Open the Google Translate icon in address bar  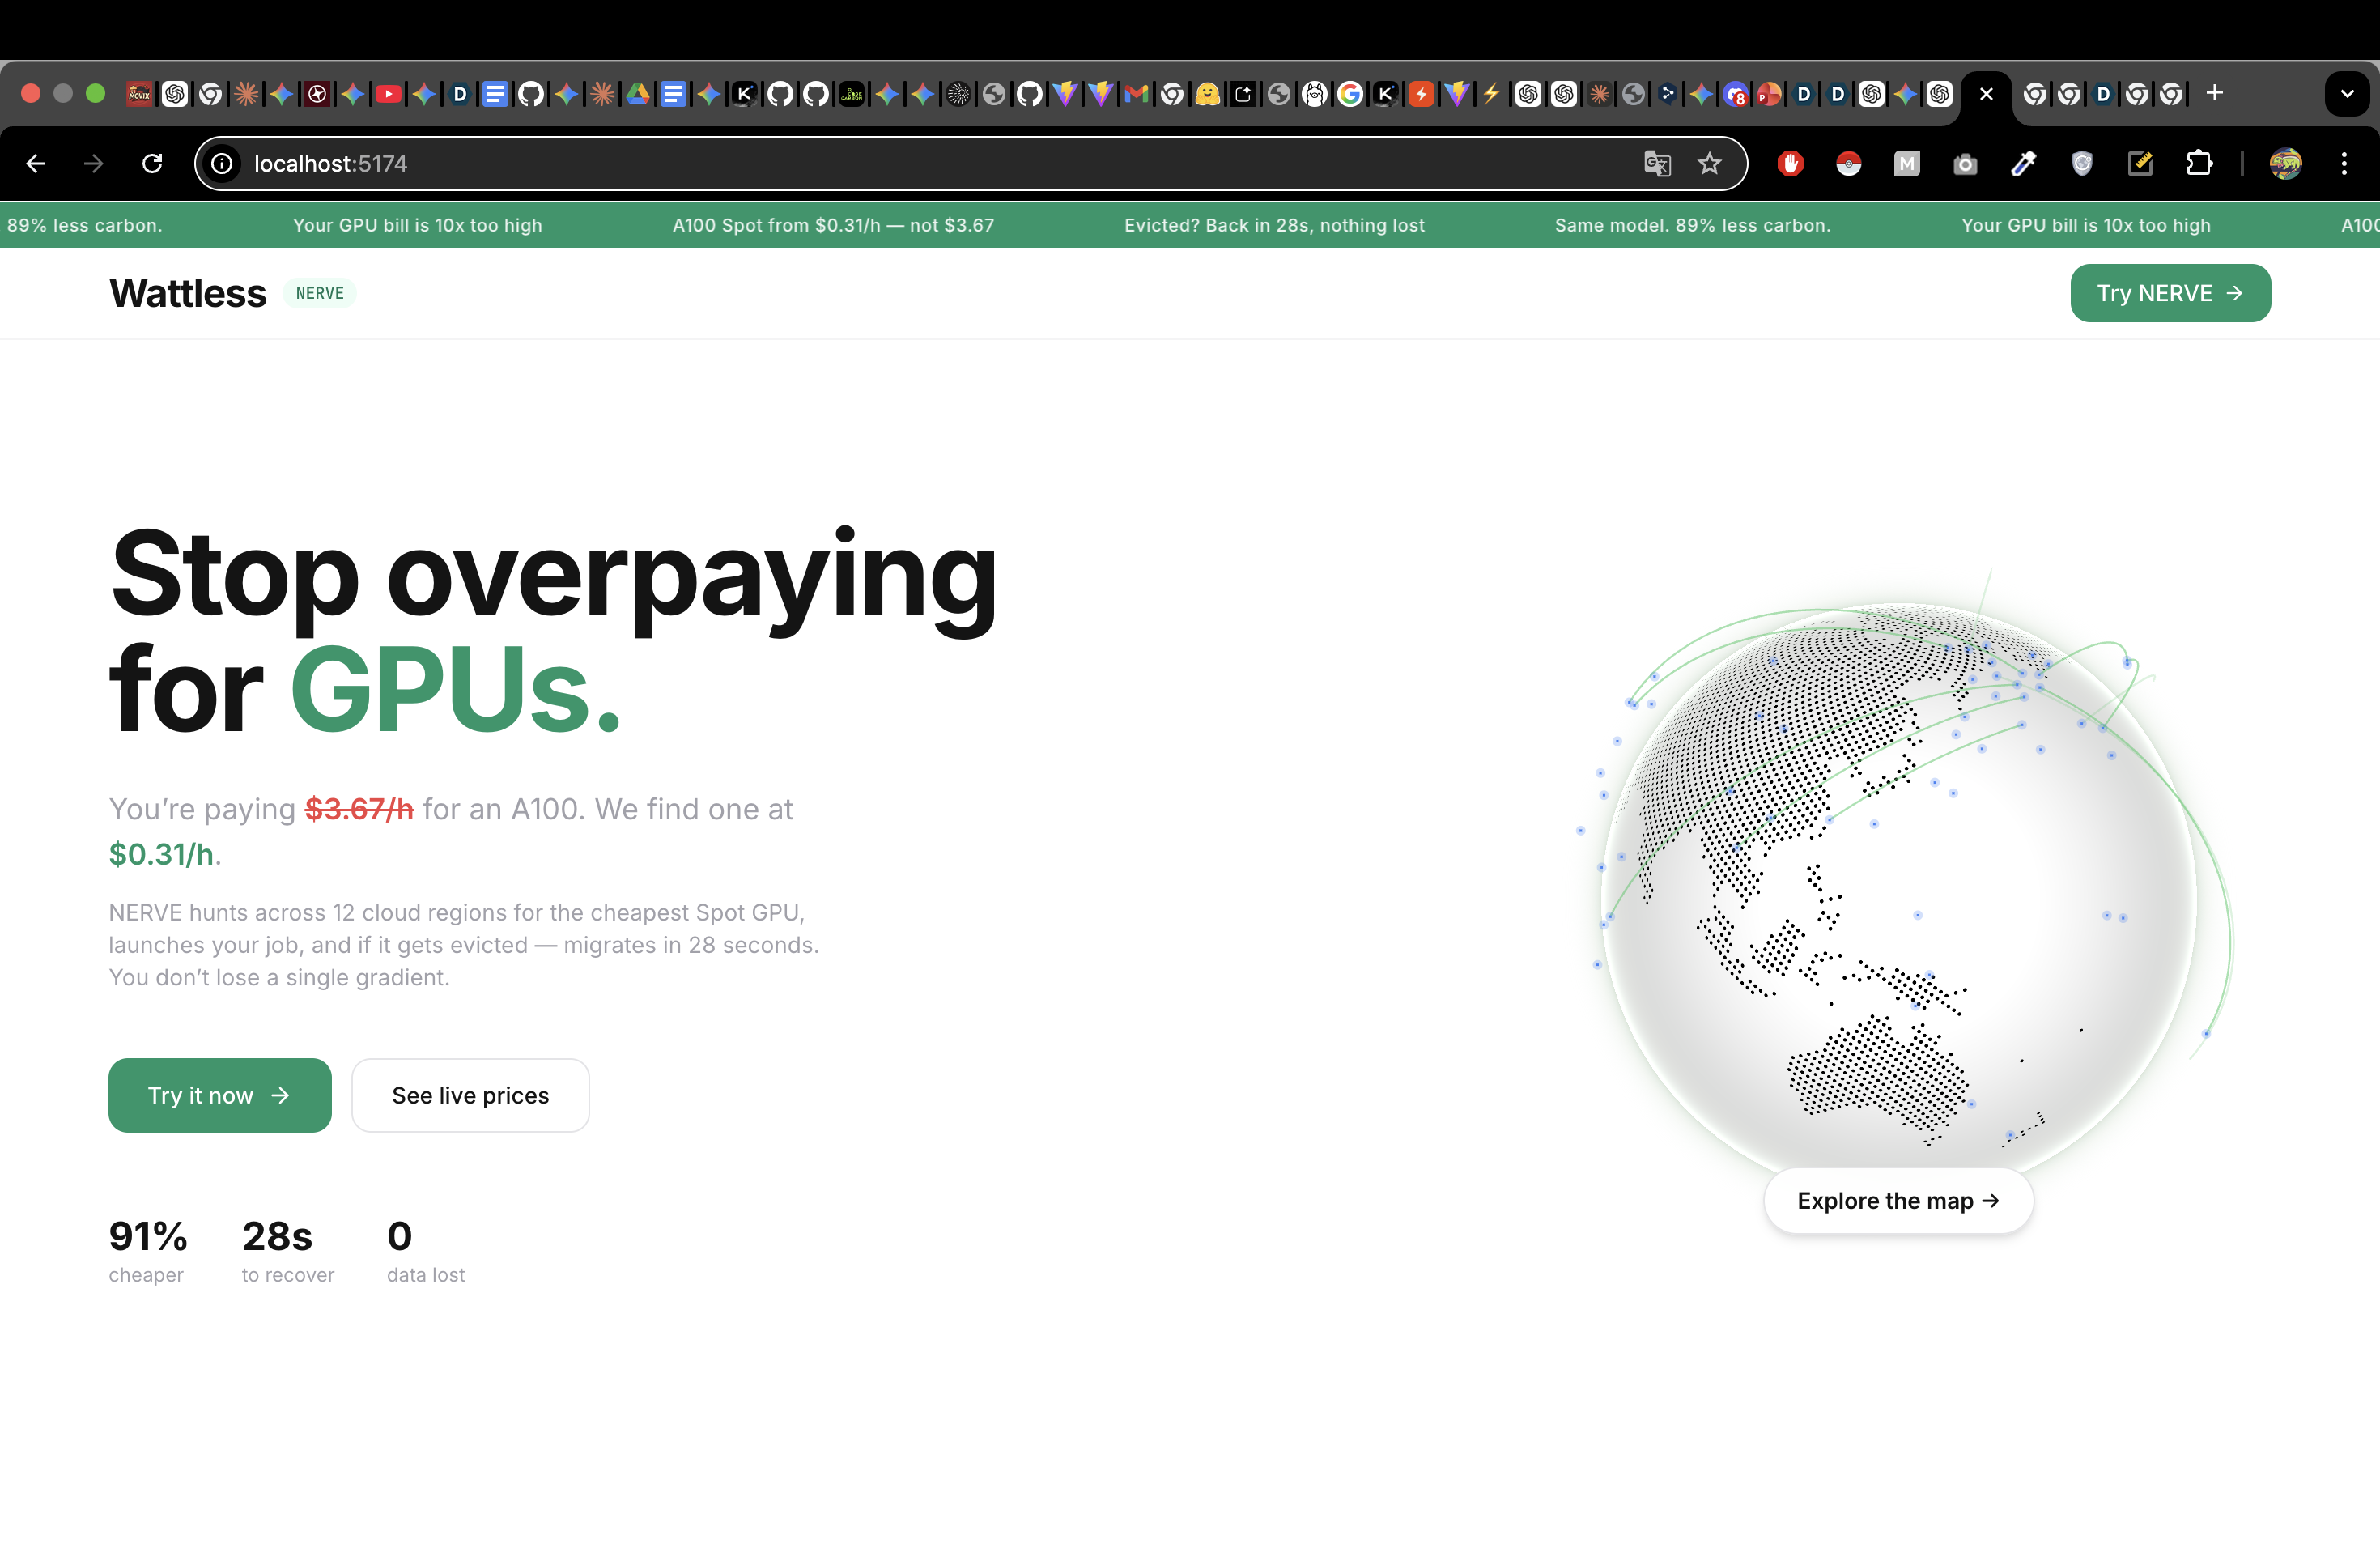coord(1657,163)
